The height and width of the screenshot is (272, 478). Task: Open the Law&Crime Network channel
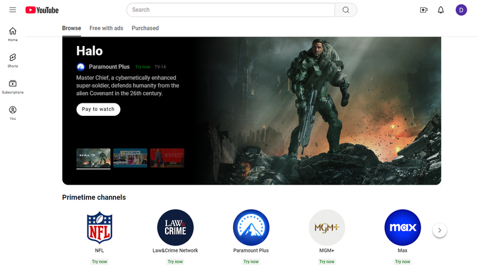(x=175, y=227)
